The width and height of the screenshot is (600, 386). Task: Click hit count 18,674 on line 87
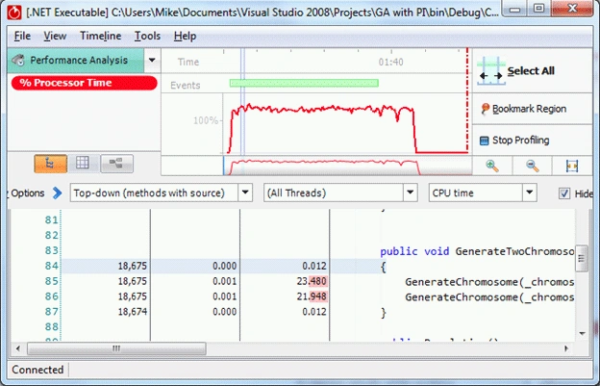pos(132,312)
